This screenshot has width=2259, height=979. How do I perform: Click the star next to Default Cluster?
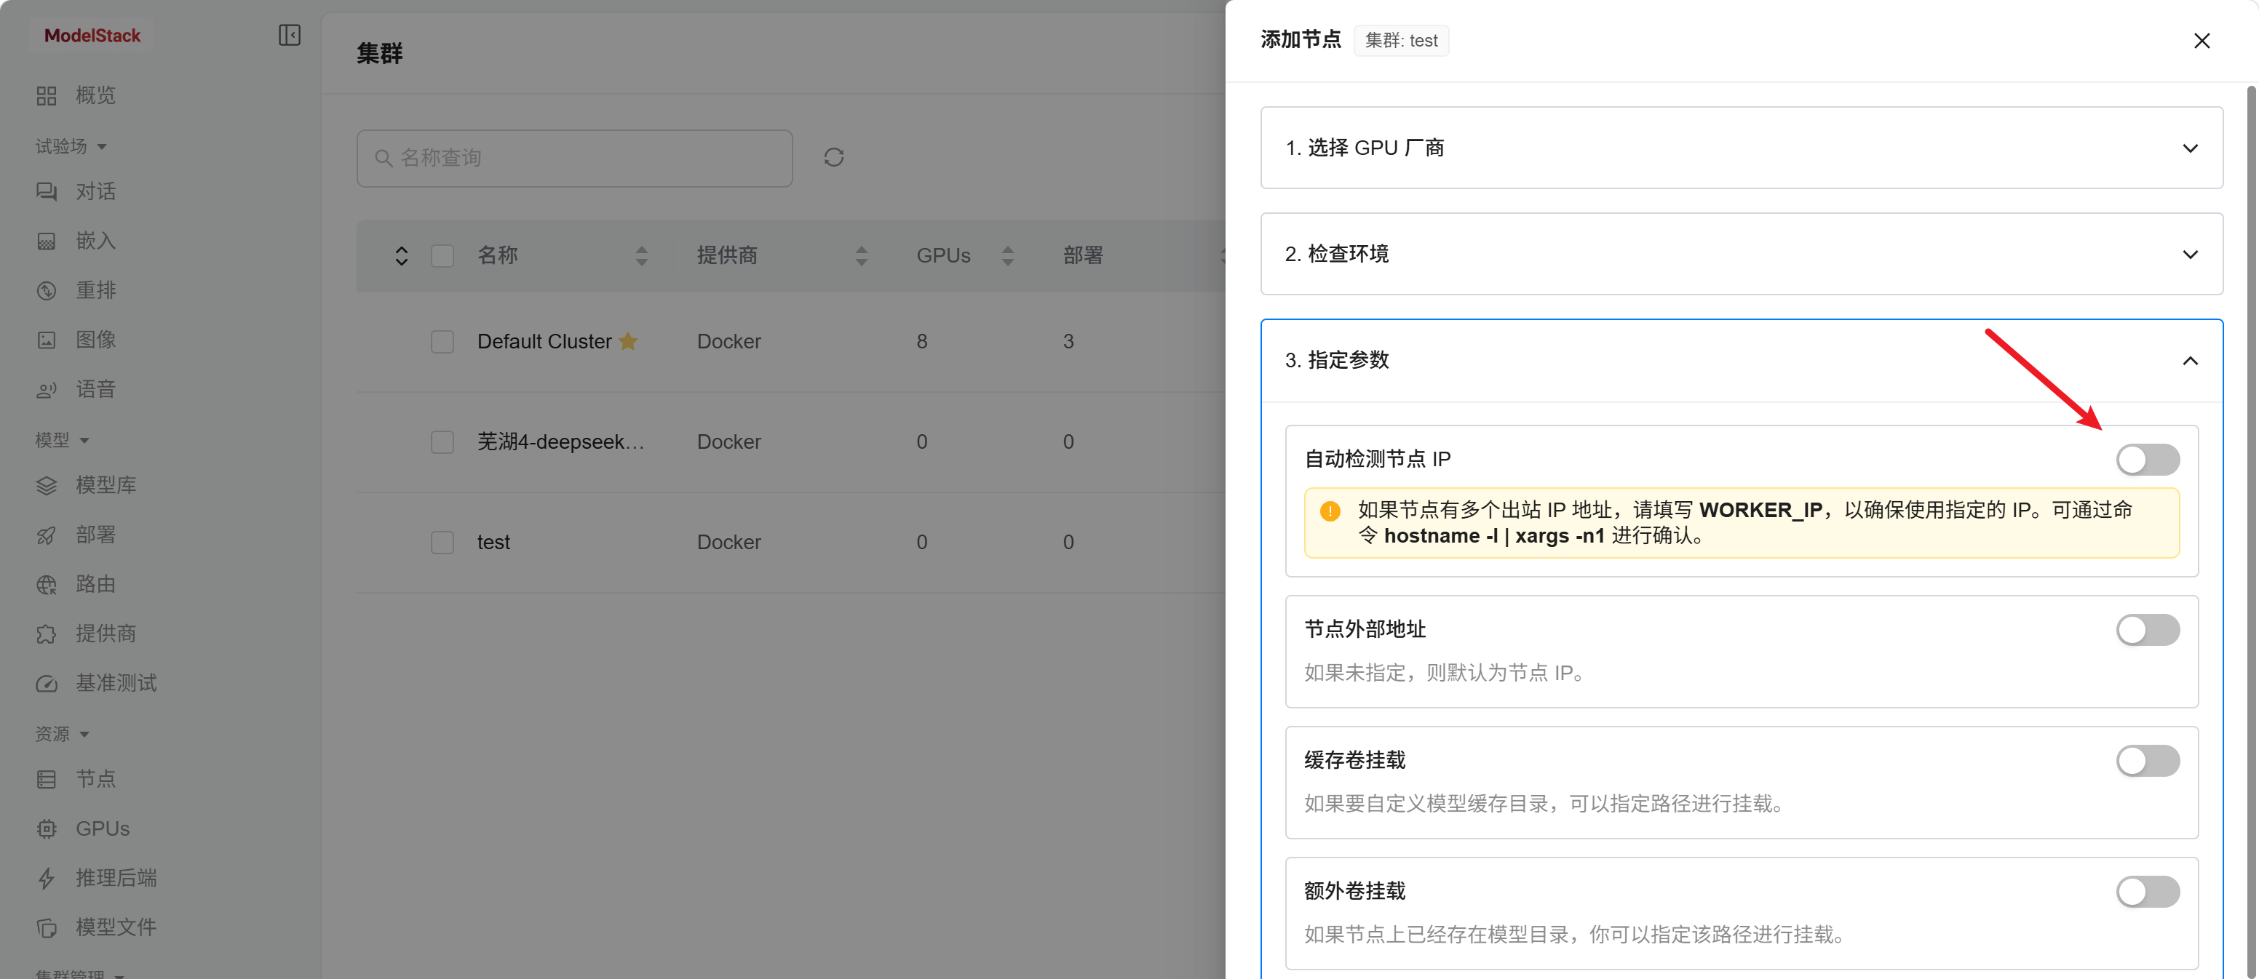pyautogui.click(x=628, y=341)
